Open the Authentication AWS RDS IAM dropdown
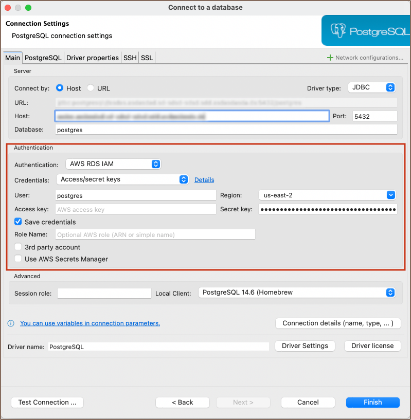This screenshot has width=411, height=420. [113, 164]
